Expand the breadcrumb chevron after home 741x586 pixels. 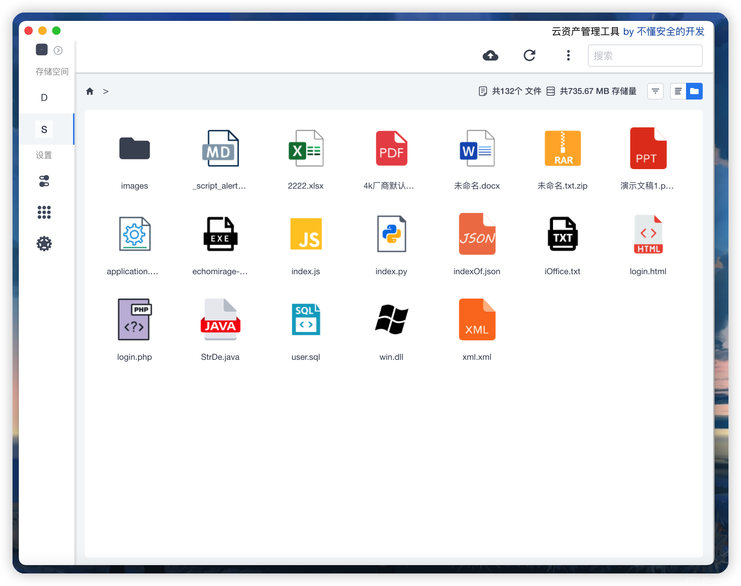[105, 91]
